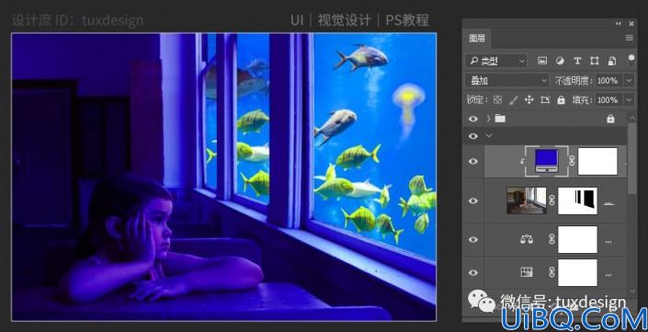648x332 pixels.
Task: Click the mask link icon on the gradient map layer
Action: (x=551, y=272)
